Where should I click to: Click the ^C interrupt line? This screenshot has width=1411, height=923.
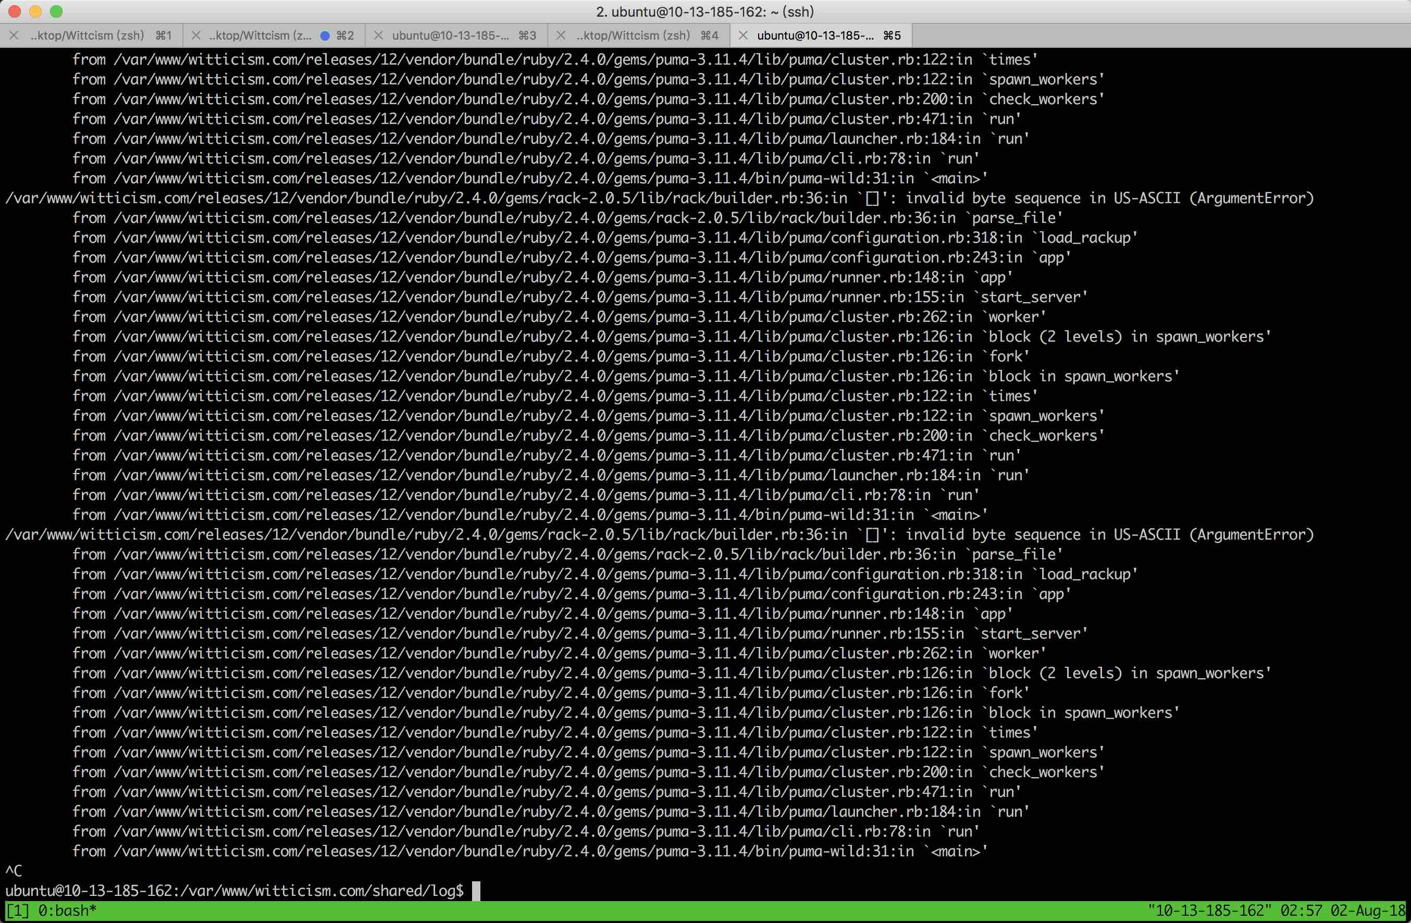14,871
